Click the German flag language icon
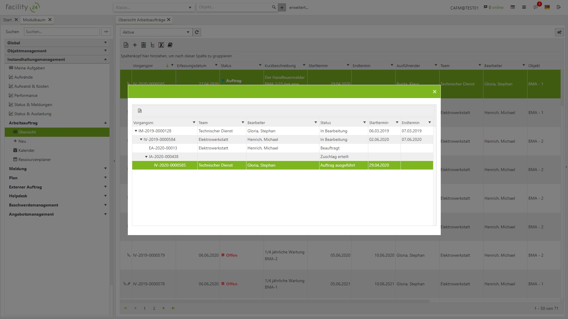 547,7
